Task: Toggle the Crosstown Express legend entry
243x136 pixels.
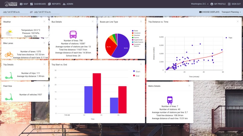Action: pyautogui.click(x=136, y=45)
